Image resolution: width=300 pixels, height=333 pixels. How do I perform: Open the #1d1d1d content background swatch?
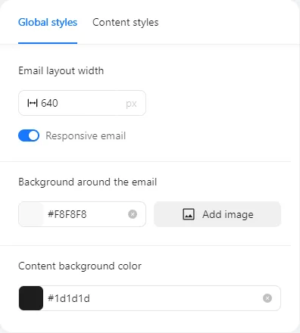31,298
